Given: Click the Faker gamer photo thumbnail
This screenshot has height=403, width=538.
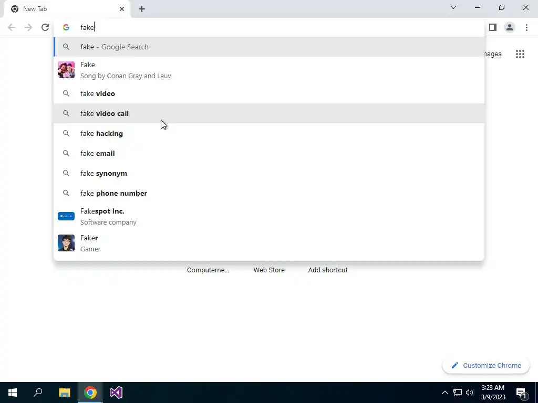Looking at the screenshot, I should [x=66, y=243].
